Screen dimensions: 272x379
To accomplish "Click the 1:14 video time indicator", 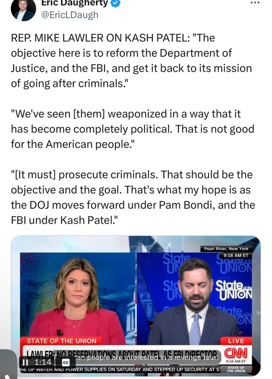I will tap(43, 362).
